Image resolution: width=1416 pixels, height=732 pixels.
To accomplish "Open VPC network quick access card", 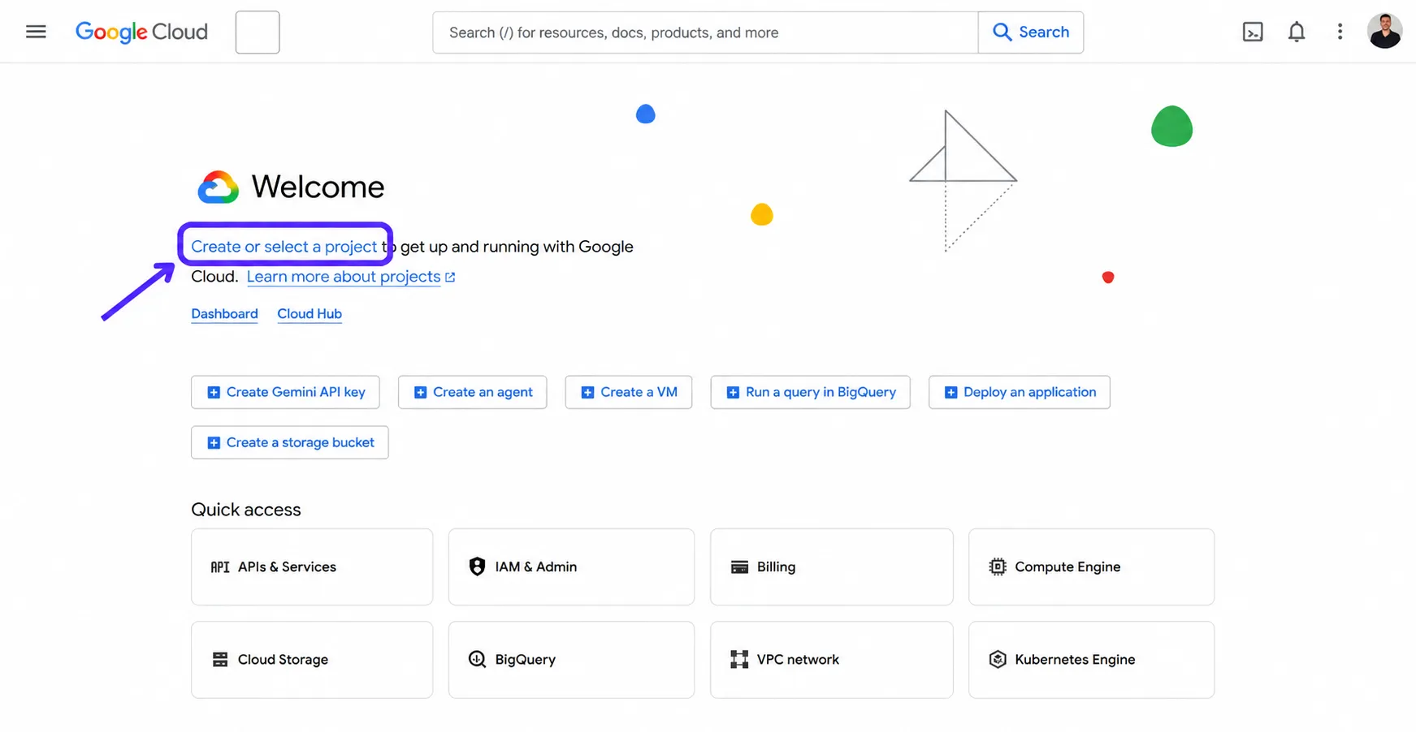I will (832, 660).
